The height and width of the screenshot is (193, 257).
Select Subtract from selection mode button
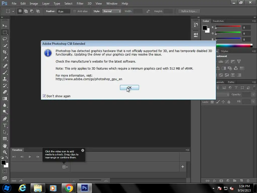32,11
